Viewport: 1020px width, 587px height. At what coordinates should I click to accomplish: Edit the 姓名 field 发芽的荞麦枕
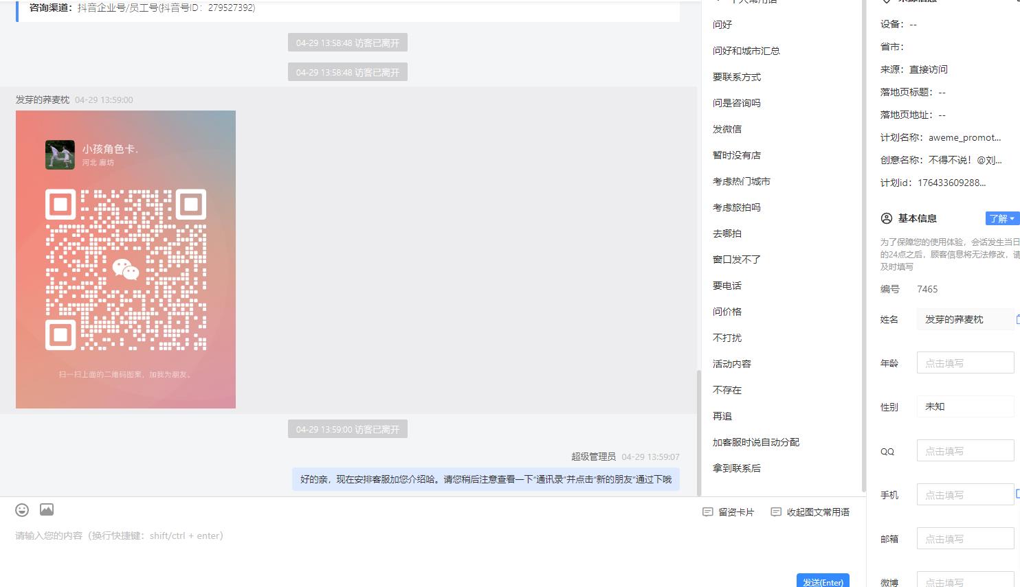965,319
